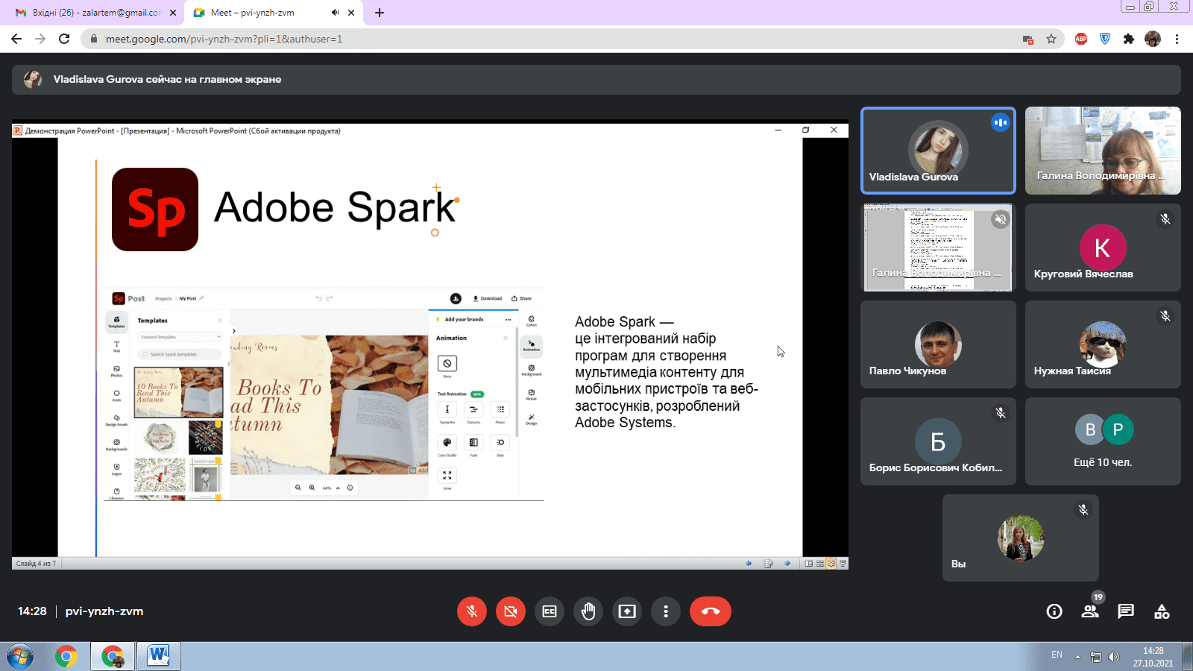This screenshot has height=671, width=1193.
Task: Open the chat panel
Action: coord(1126,611)
